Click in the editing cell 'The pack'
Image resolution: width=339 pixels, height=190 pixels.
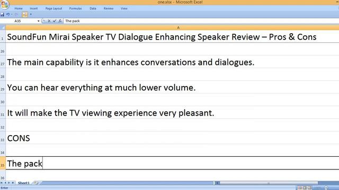click(x=172, y=163)
